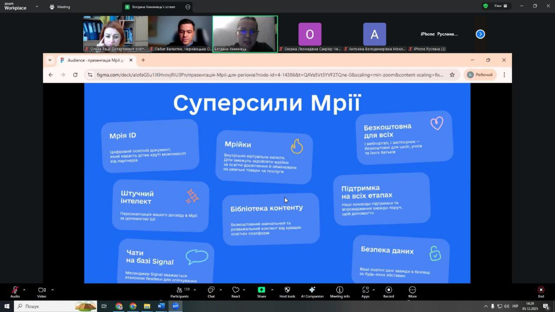Open the View dropdown in Zoom
The height and width of the screenshot is (312, 555).
(x=500, y=6)
